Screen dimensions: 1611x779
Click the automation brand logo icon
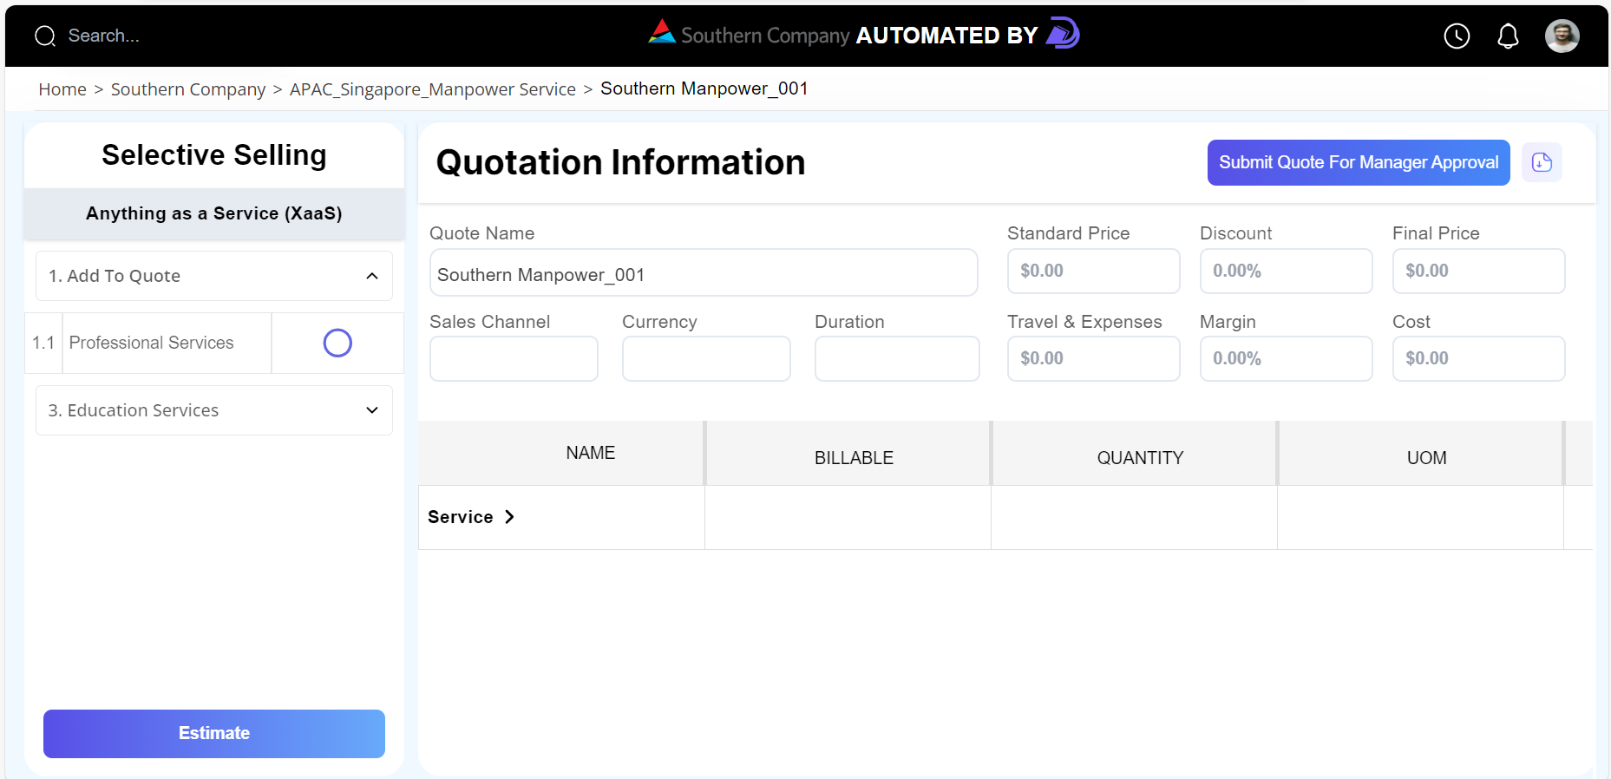(x=1063, y=33)
